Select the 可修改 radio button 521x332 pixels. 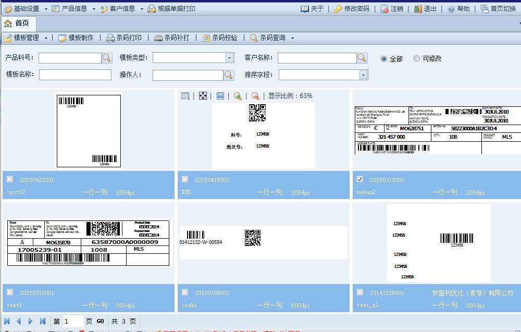click(x=417, y=58)
